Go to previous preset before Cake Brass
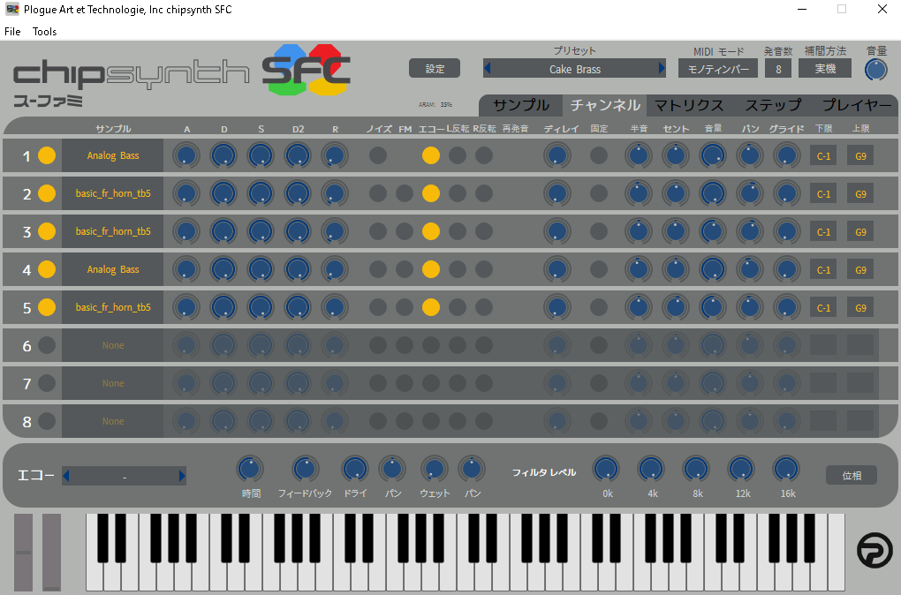 (488, 69)
